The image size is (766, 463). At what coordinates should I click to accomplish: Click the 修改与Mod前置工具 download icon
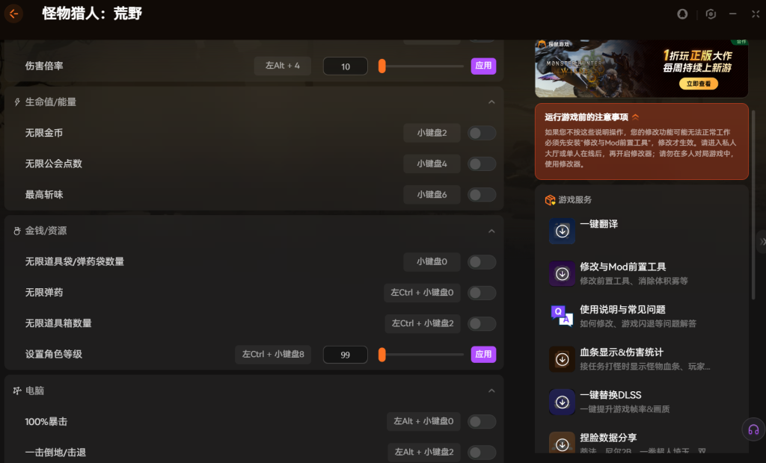coord(563,274)
